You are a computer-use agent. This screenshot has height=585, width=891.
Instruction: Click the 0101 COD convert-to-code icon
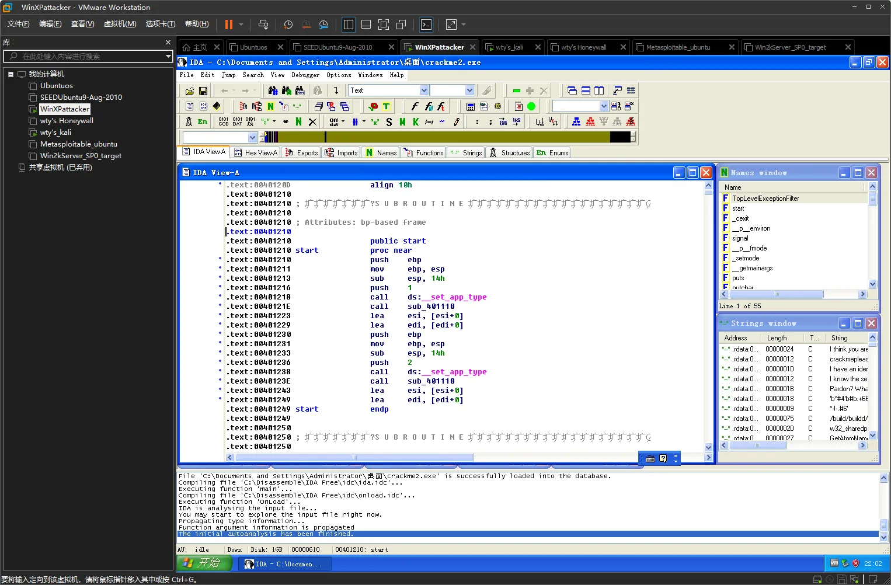224,121
